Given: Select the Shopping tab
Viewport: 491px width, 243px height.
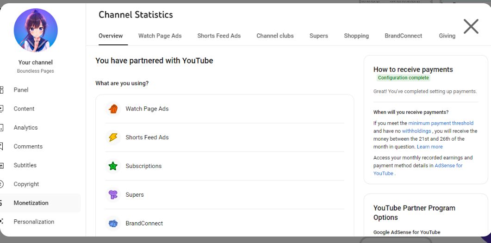Looking at the screenshot, I should pyautogui.click(x=356, y=36).
